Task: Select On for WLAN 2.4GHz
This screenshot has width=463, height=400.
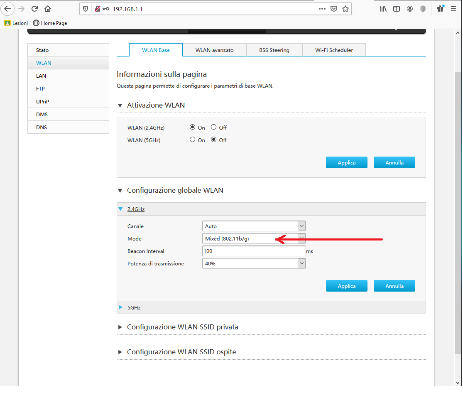Action: click(192, 127)
